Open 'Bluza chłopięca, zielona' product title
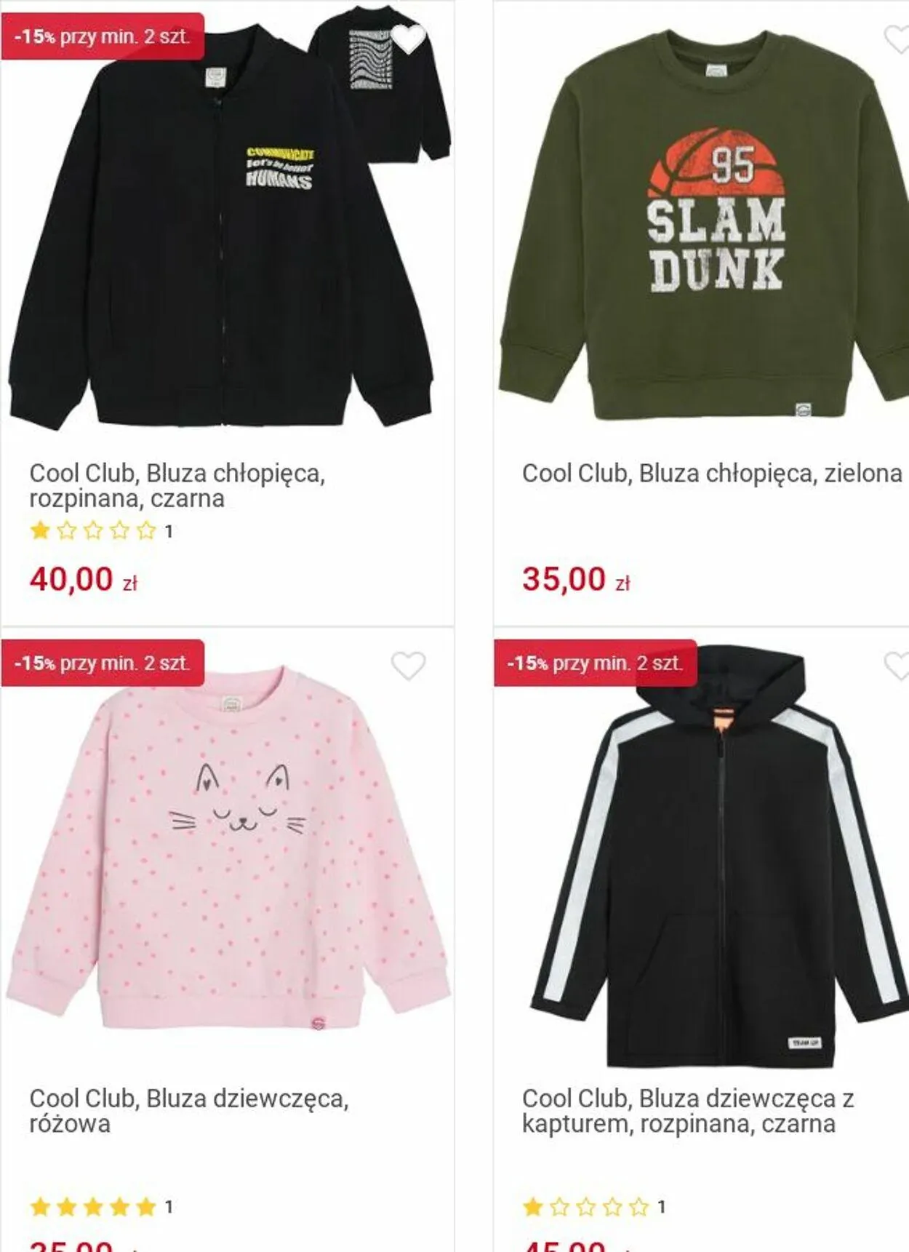 pos(712,474)
